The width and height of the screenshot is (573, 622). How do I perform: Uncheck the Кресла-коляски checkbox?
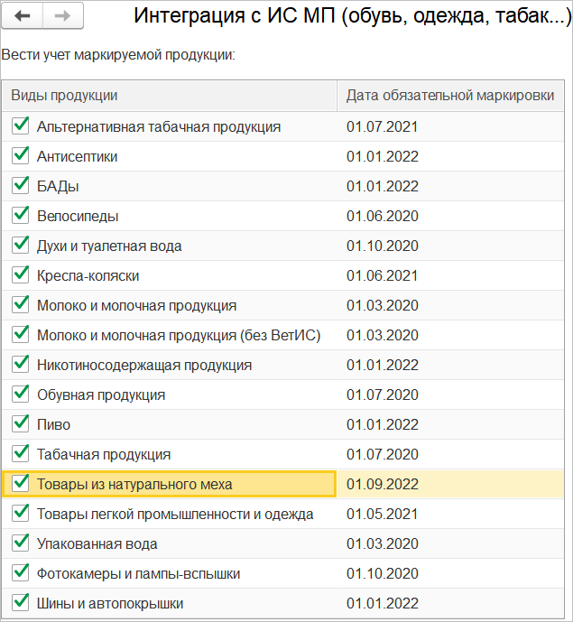21,275
